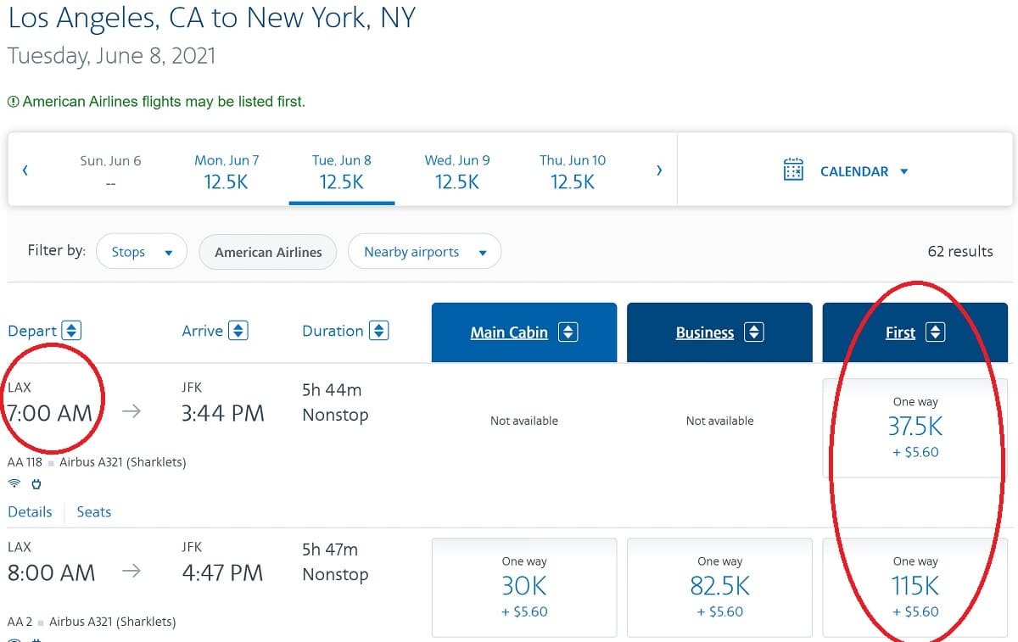The width and height of the screenshot is (1018, 642).
Task: Go to previous dates arrow
Action: coord(25,170)
